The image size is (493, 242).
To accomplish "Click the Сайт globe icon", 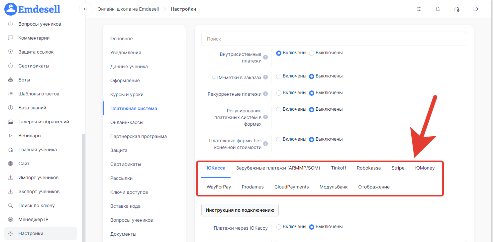I will click(x=10, y=164).
